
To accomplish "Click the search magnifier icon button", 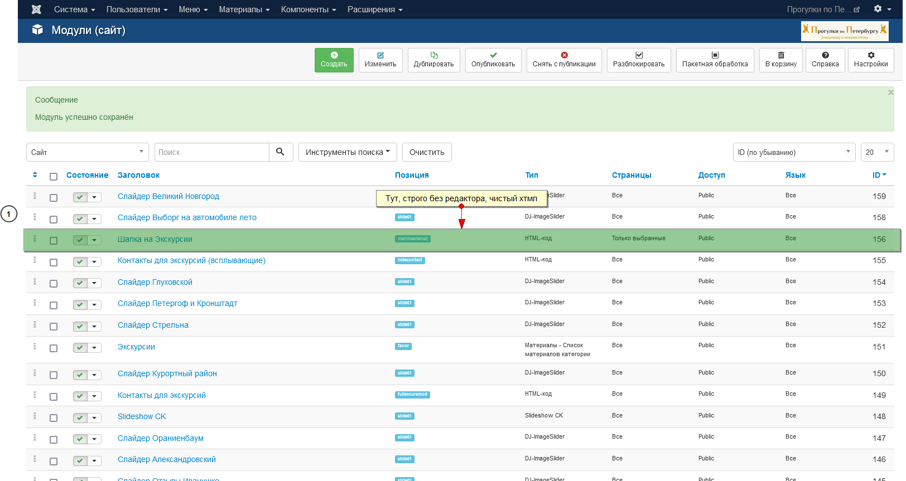I will [281, 152].
